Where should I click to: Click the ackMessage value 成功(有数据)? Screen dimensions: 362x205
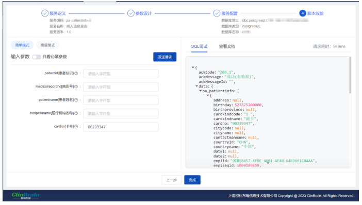[x=239, y=77]
